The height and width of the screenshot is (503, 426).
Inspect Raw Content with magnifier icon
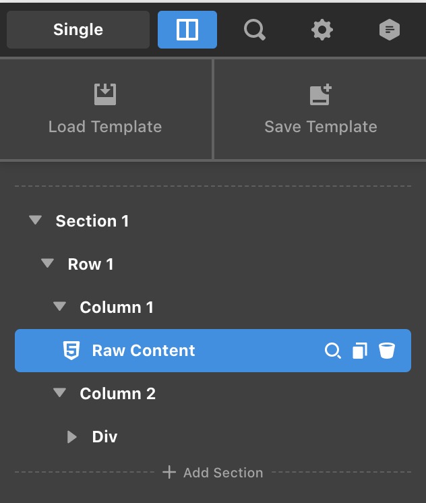333,351
